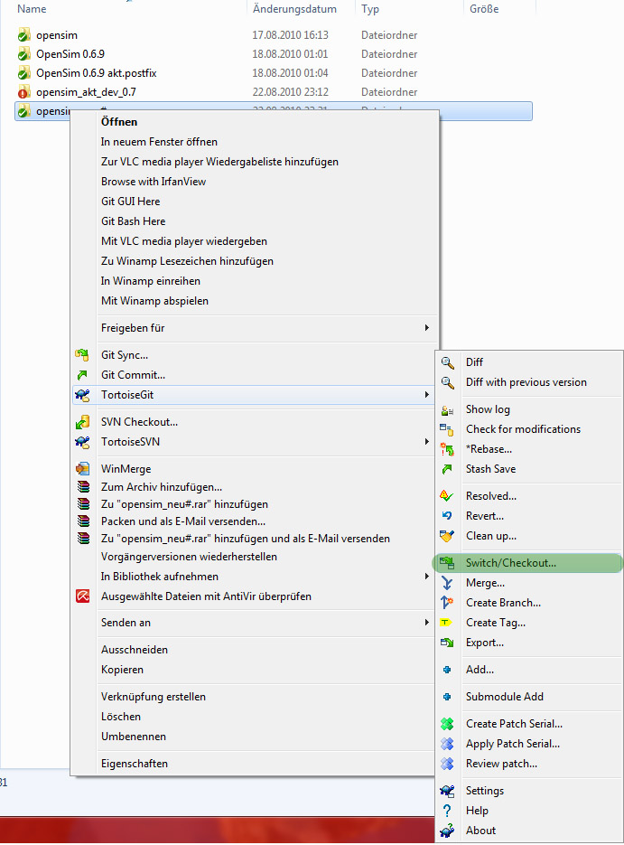Click the Merge icon
The height and width of the screenshot is (845, 624).
pos(447,583)
